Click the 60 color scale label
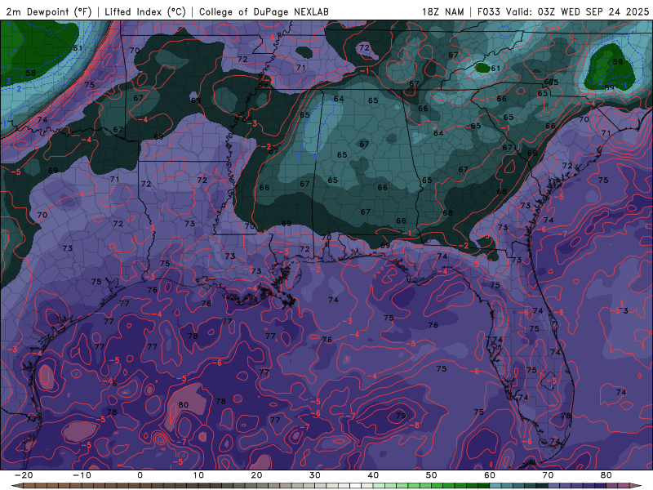 tap(490, 475)
